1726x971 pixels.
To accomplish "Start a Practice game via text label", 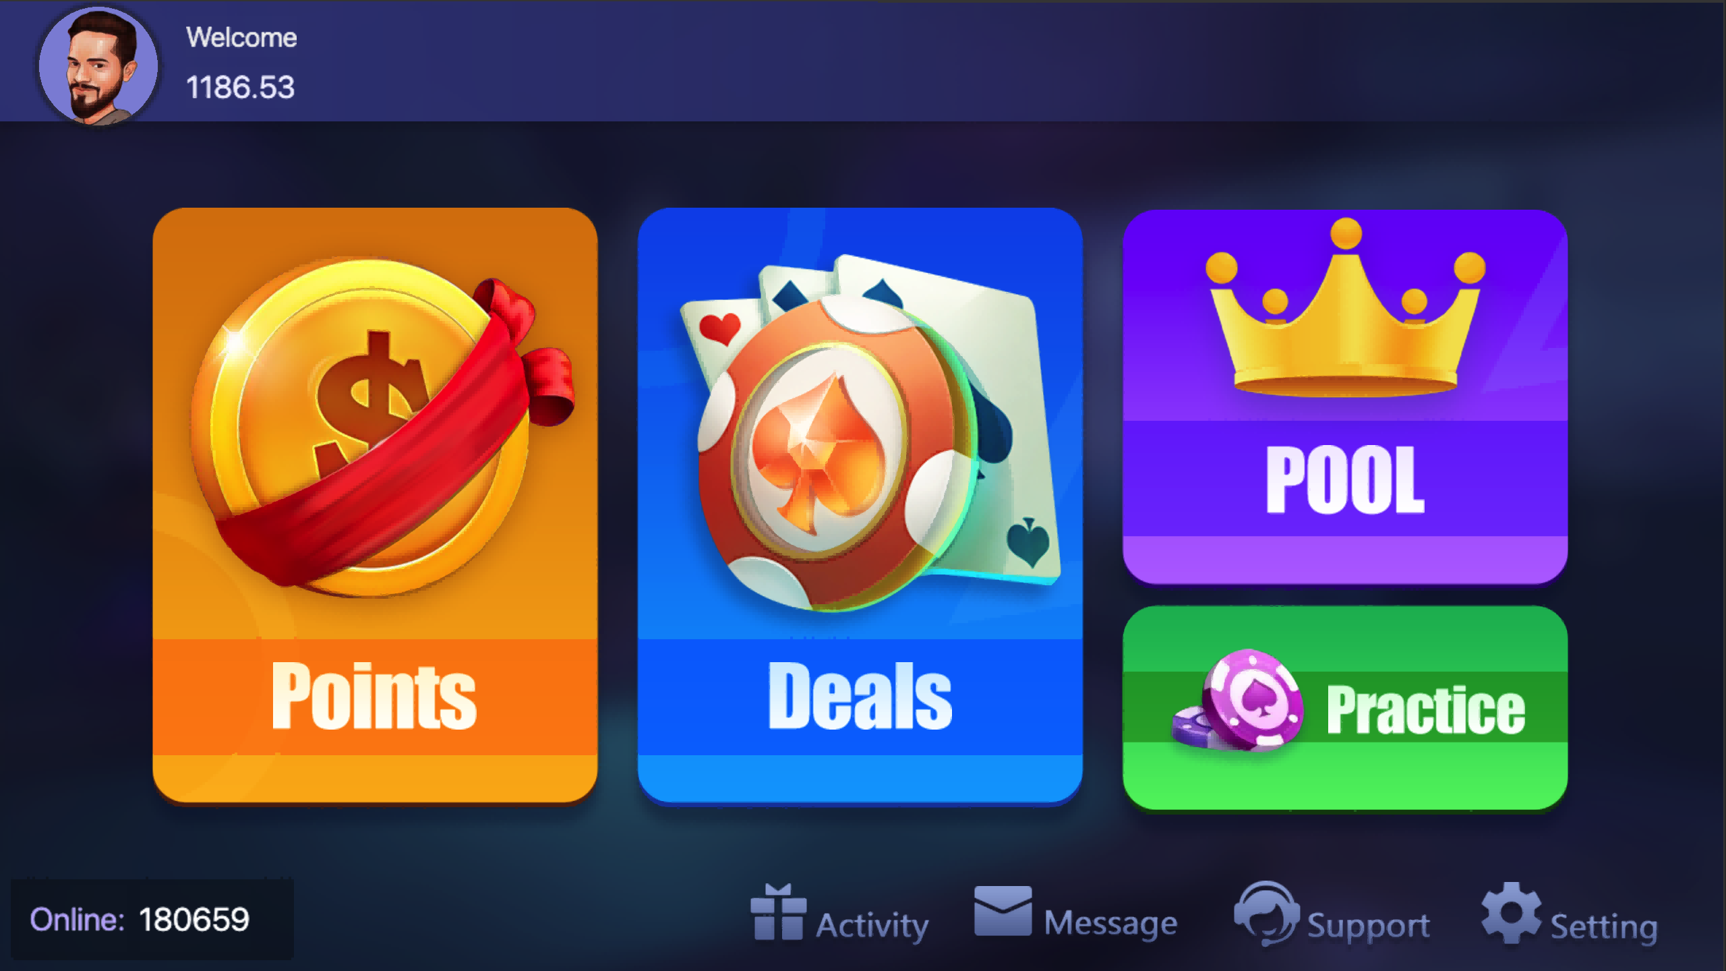I will [x=1425, y=709].
